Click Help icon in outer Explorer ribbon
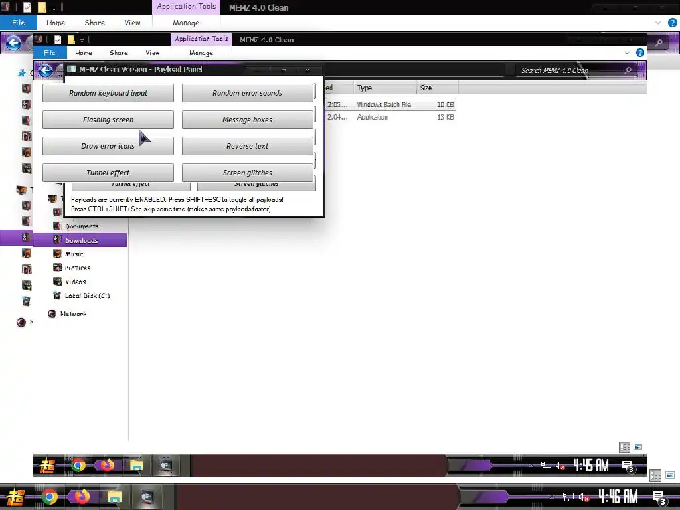This screenshot has width=680, height=510. [673, 23]
